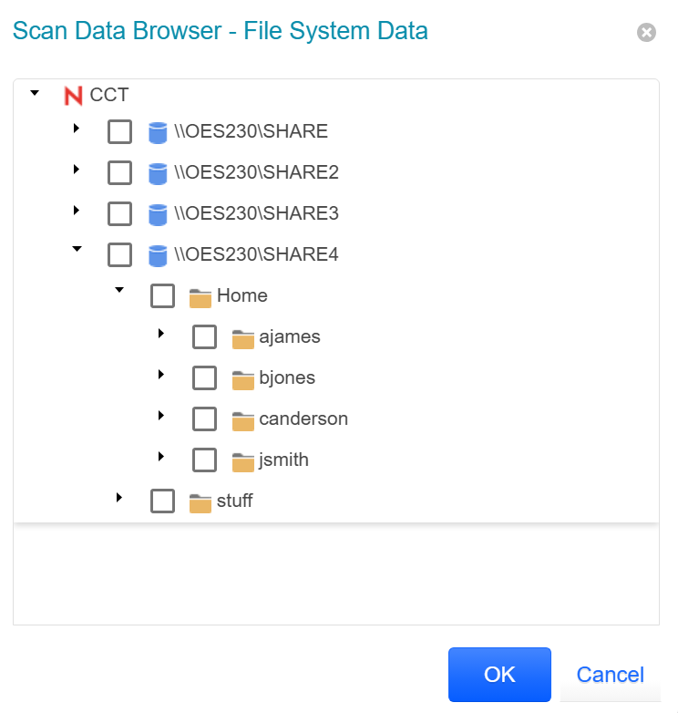Click the SHARE volume database icon
Image resolution: width=678 pixels, height=713 pixels.
coord(158,132)
